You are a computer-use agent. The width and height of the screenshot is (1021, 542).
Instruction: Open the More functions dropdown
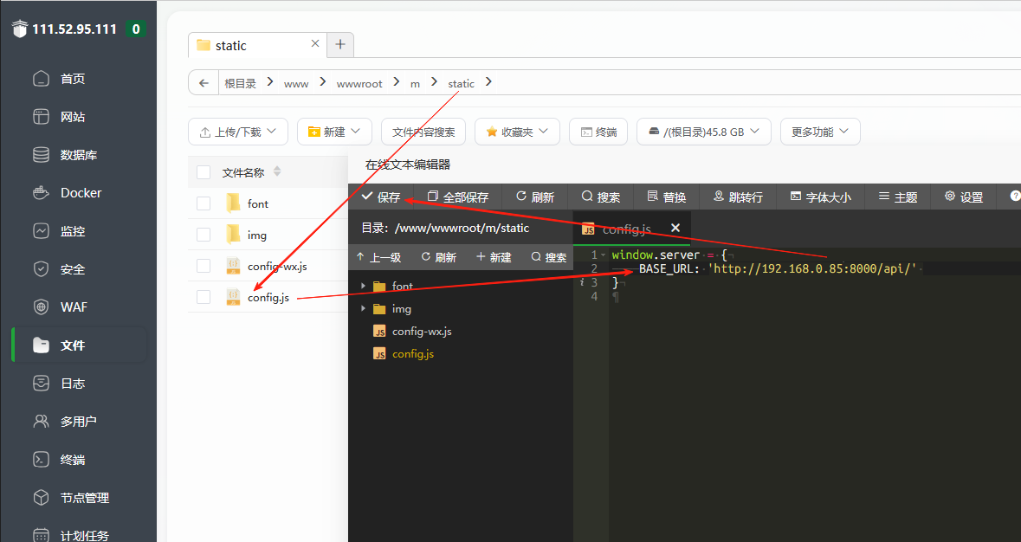pos(820,132)
